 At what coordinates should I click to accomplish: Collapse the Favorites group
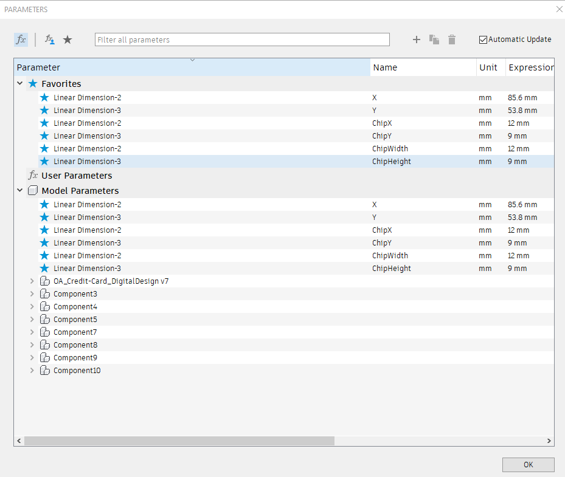pos(20,84)
